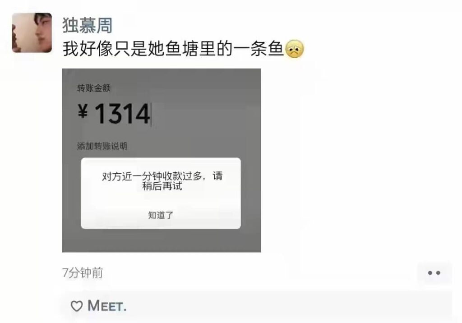Click the dimmed gray area below the dialog
The width and height of the screenshot is (462, 323).
click(161, 240)
